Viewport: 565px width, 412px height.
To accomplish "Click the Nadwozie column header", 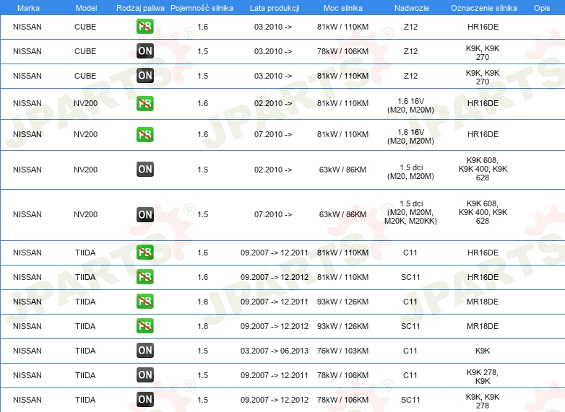I will click(x=412, y=8).
